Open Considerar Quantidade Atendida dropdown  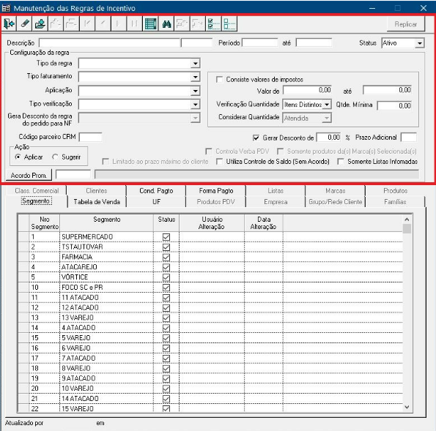(x=327, y=118)
